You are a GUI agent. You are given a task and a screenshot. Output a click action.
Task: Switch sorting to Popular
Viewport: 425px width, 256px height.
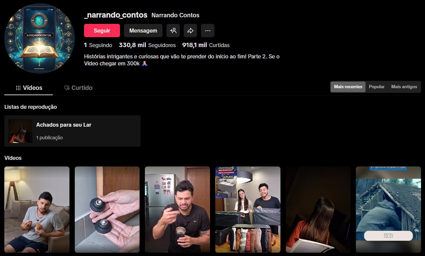(x=376, y=87)
